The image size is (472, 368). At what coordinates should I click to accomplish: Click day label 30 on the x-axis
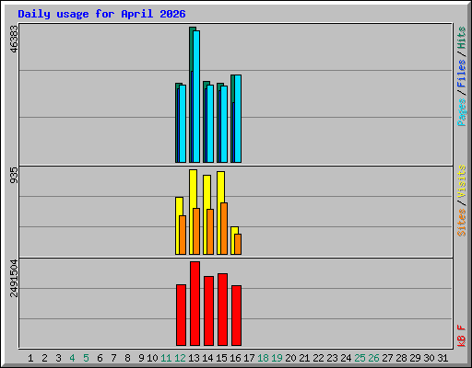(x=429, y=358)
